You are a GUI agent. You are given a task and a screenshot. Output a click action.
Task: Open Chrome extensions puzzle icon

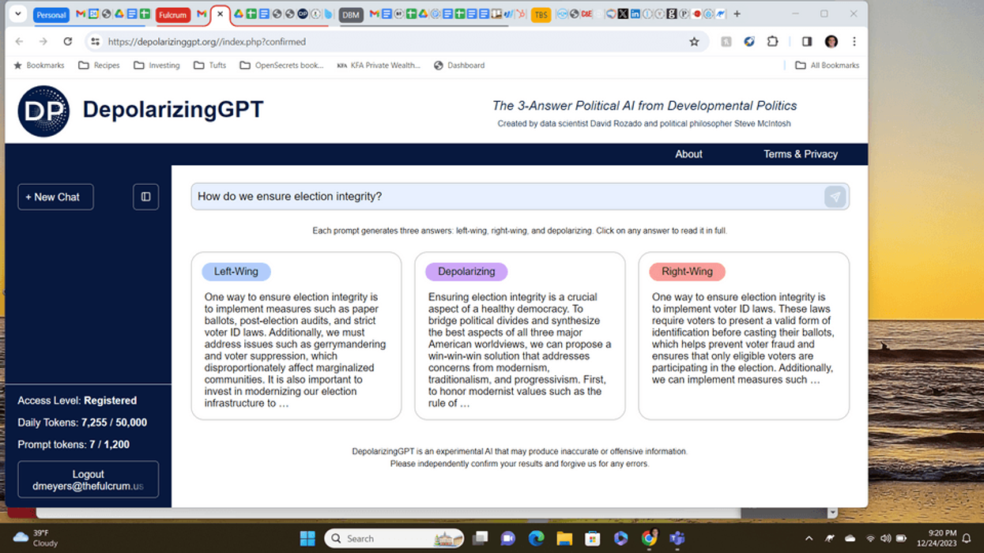tap(772, 42)
